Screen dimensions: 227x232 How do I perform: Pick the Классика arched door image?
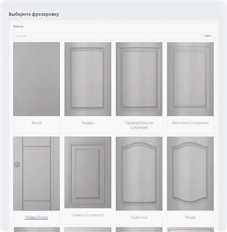(x=139, y=173)
